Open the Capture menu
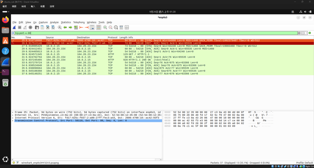 tap(43, 22)
